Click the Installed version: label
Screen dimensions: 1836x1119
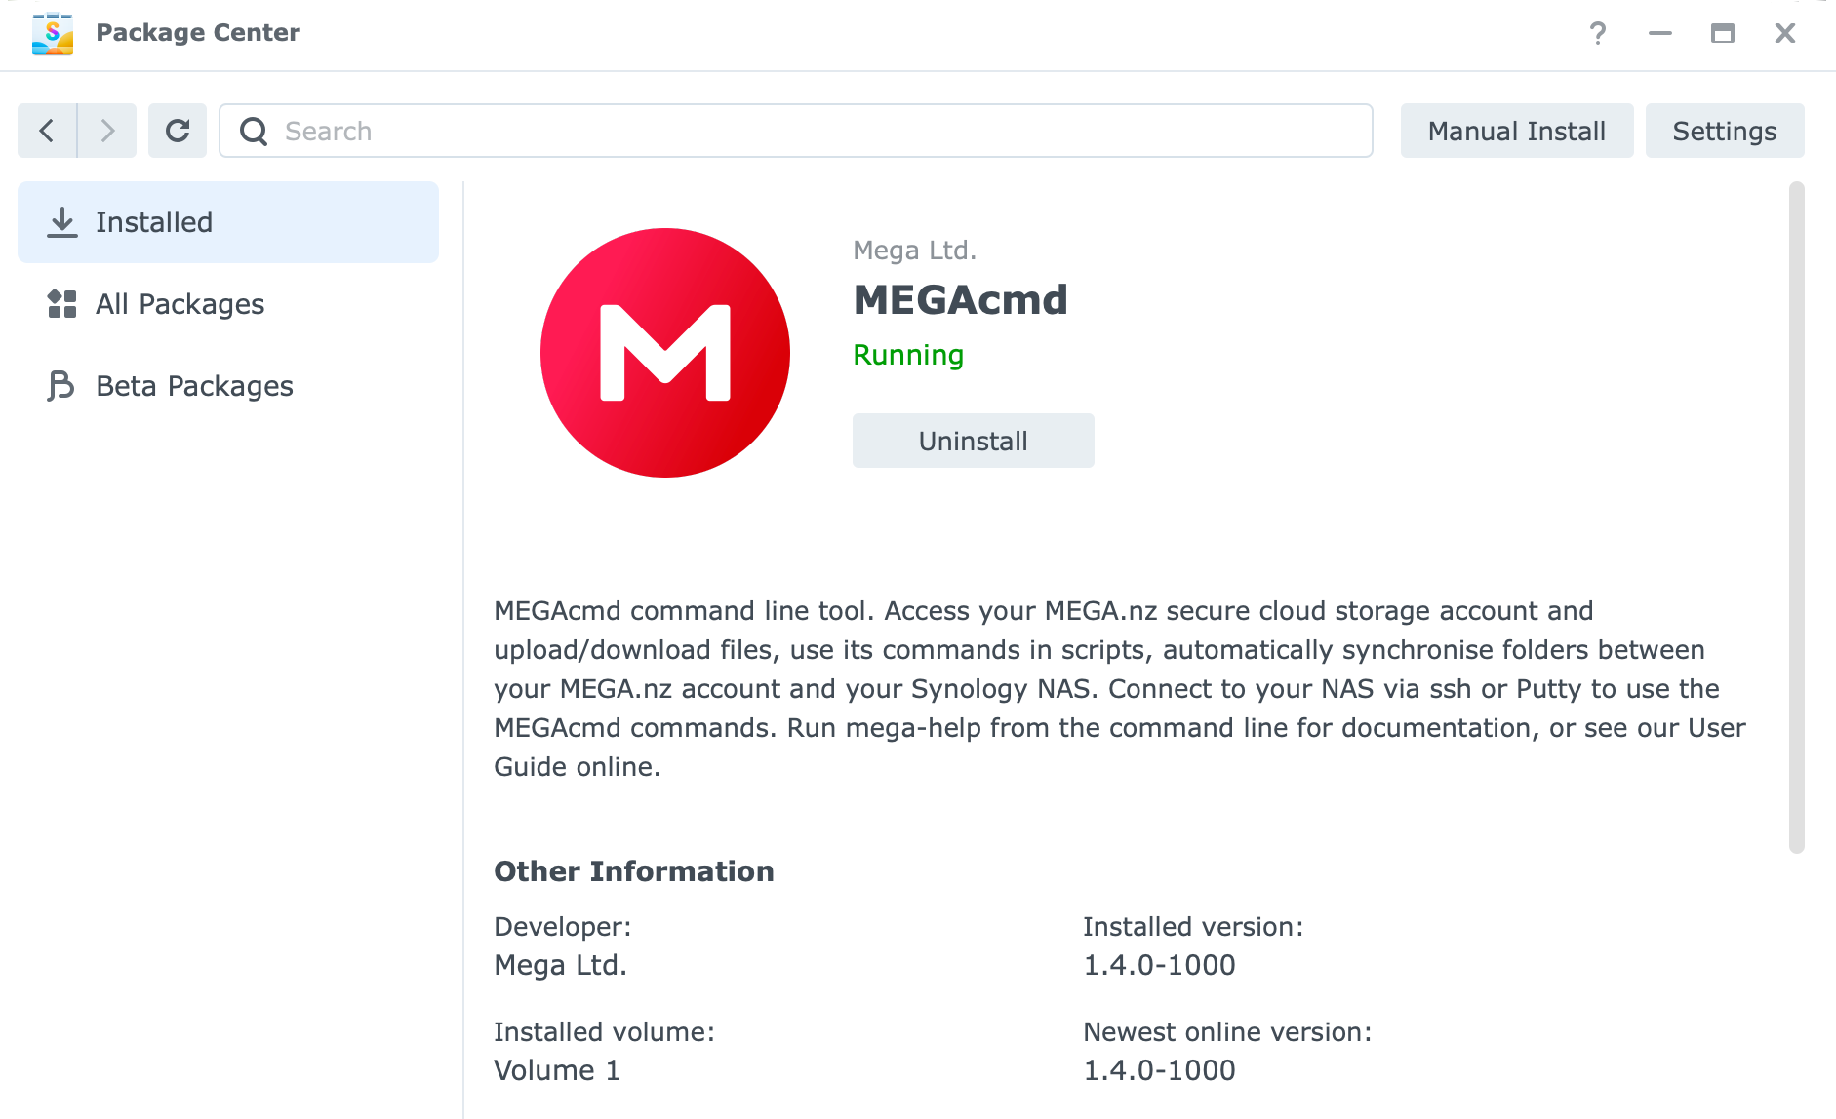click(1193, 927)
